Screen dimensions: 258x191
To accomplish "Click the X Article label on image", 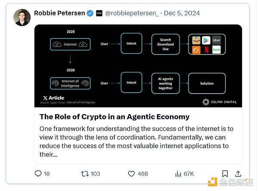I will tap(54, 98).
